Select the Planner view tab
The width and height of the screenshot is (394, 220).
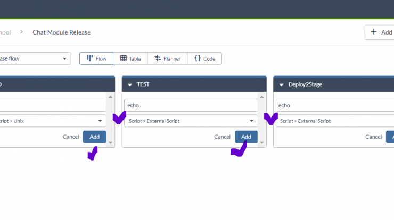[x=167, y=58]
